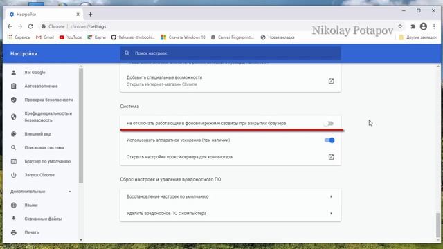
Task: Expand Восстановление настроек по умолчанию
Action: coord(230,196)
